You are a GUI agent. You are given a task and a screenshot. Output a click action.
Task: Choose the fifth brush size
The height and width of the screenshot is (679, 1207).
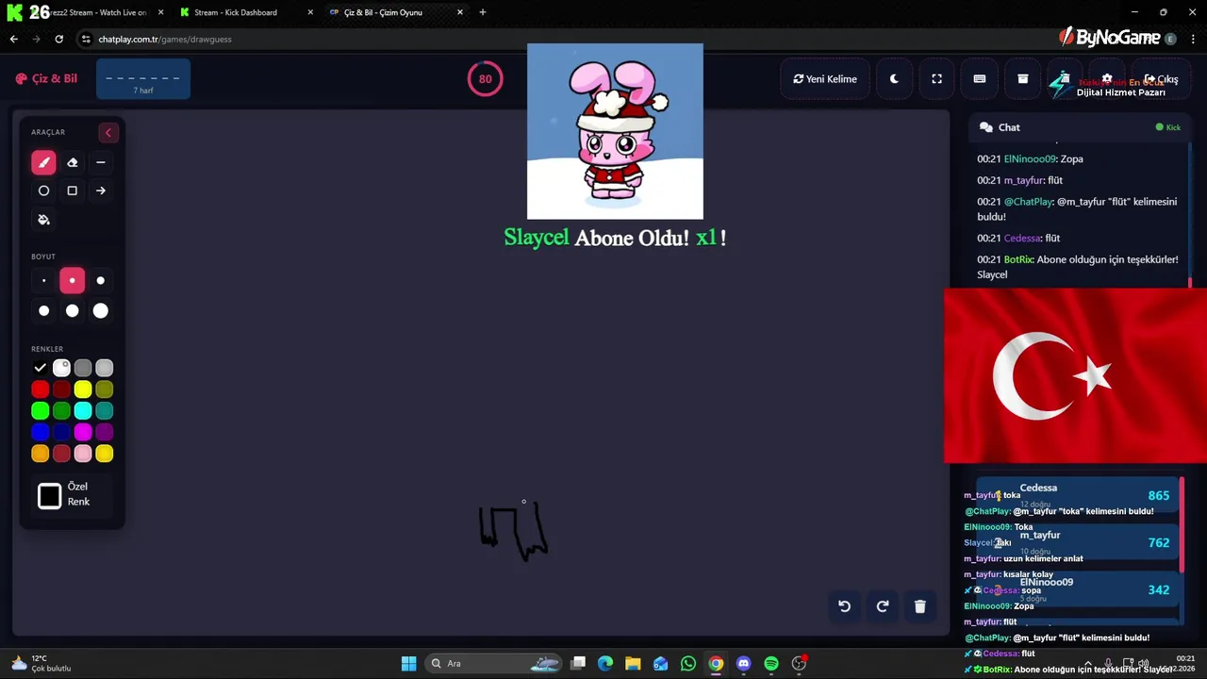[72, 310]
